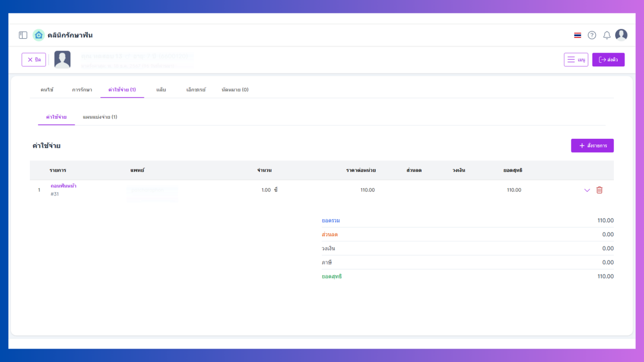Screen dimensions: 644x362
Task: Switch to the แล็บ tab
Action: coord(161,90)
